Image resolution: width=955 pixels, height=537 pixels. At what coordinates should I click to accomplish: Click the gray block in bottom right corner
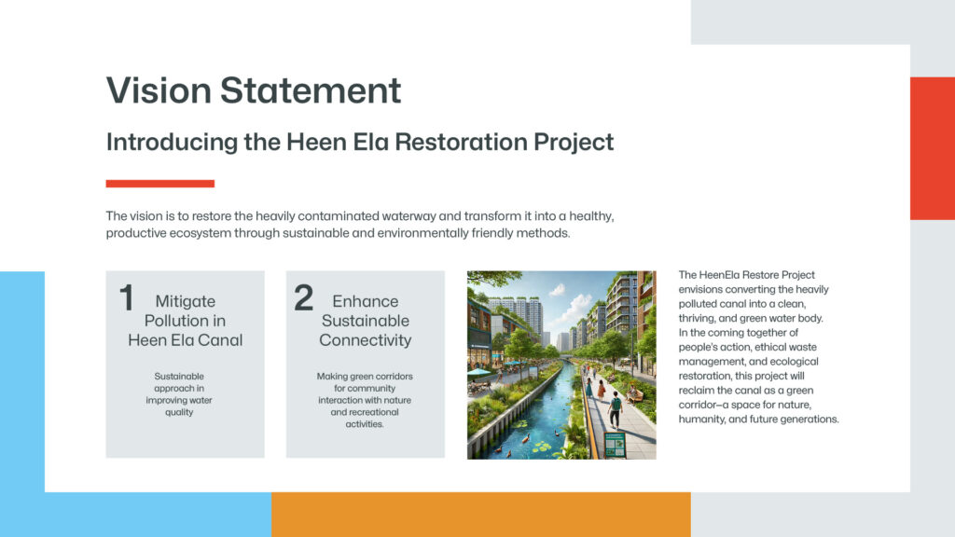click(933, 373)
